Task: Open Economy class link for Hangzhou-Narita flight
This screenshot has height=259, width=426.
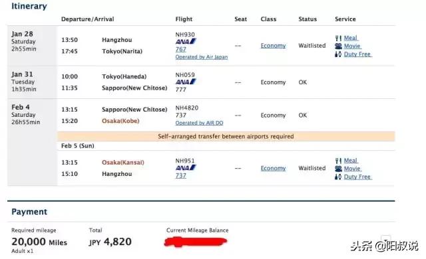Action: 273,46
